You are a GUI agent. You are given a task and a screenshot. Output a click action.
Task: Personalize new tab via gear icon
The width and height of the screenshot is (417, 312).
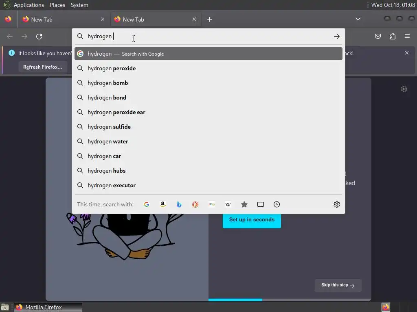point(404,89)
